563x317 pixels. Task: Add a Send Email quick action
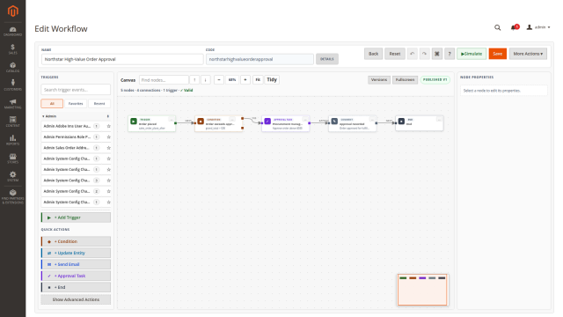pyautogui.click(x=76, y=264)
